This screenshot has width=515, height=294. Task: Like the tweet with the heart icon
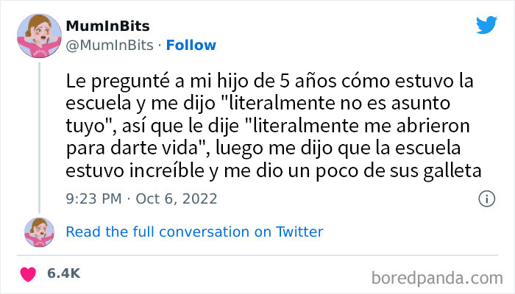(x=29, y=274)
